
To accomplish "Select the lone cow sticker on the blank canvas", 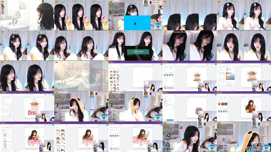I will pos(197,77).
